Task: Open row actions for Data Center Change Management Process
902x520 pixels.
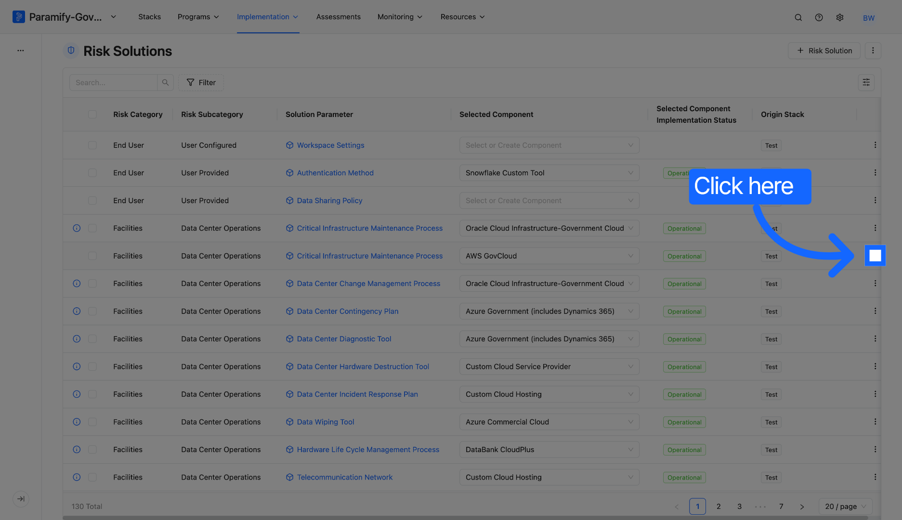Action: click(875, 283)
